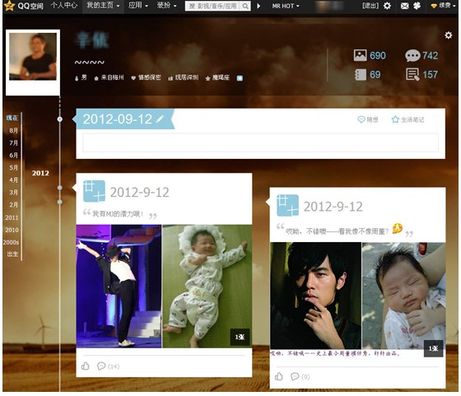Screen dimensions: 461x396
Task: Open the journal notebook icon 69
Action: pos(361,75)
